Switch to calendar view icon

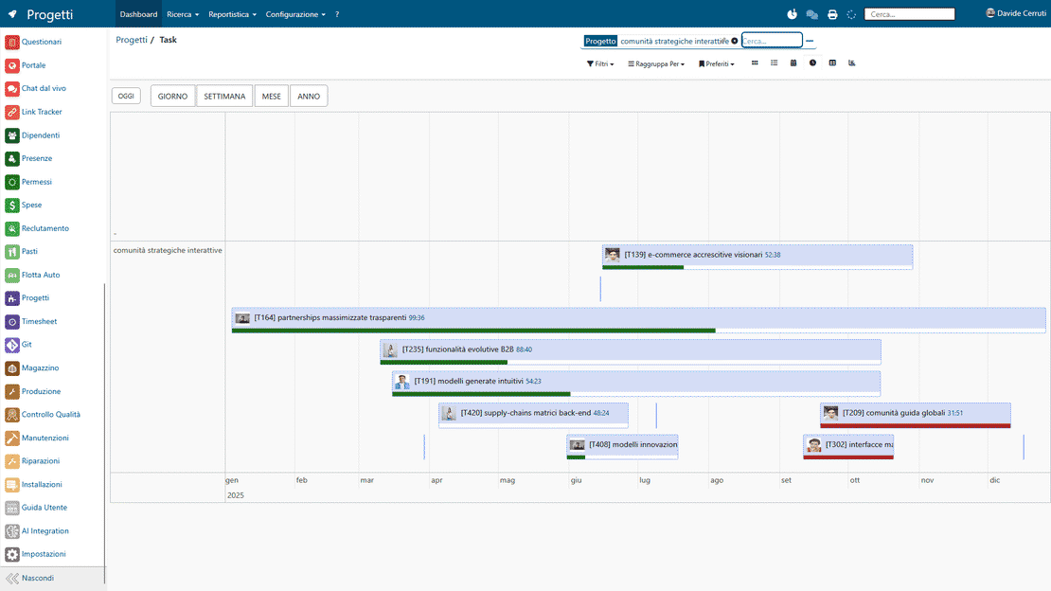(x=793, y=63)
